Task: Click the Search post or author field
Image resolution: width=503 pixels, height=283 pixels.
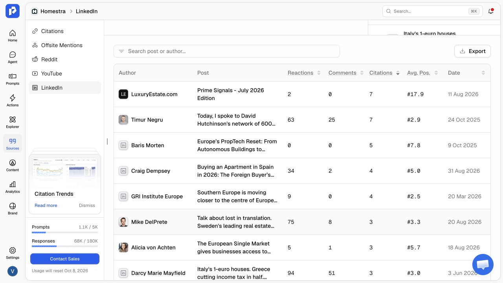Action: (x=227, y=51)
